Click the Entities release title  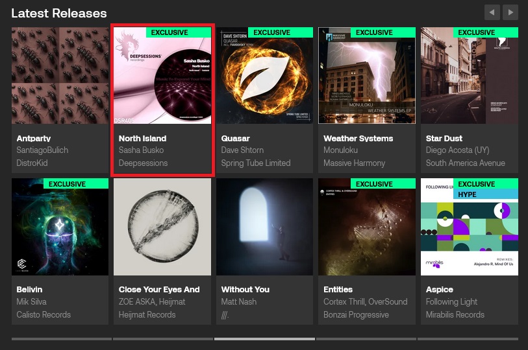[338, 290]
